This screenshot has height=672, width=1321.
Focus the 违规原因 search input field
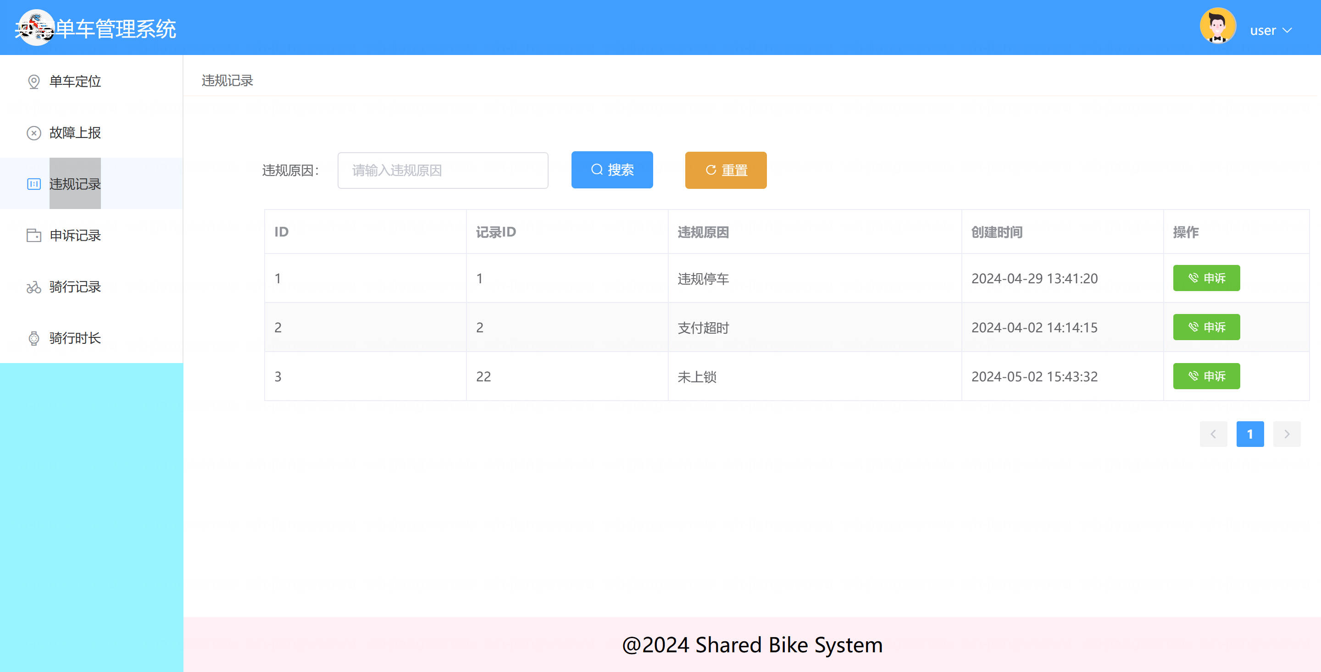coord(443,170)
